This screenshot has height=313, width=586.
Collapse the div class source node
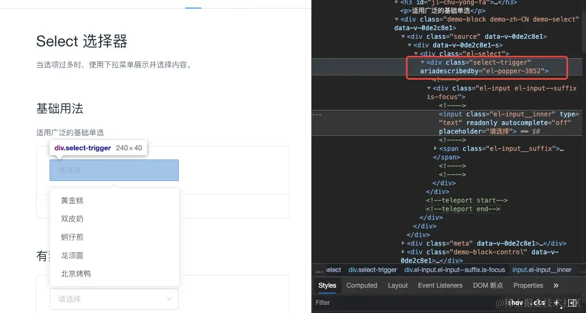click(x=403, y=36)
